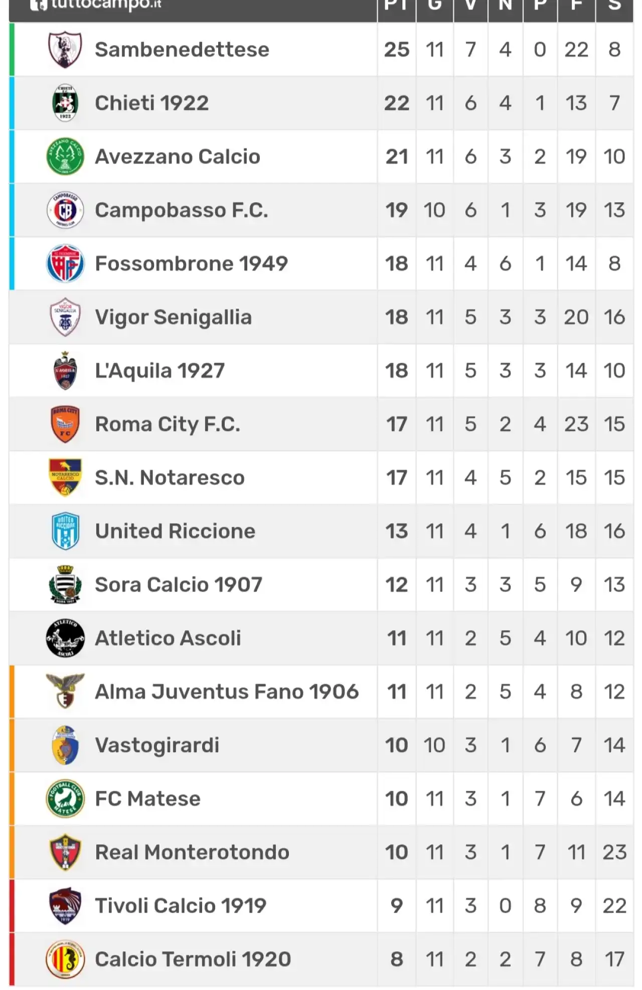The image size is (642, 990).
Task: Select the Avezzano Calcio green crest
Action: click(x=65, y=157)
